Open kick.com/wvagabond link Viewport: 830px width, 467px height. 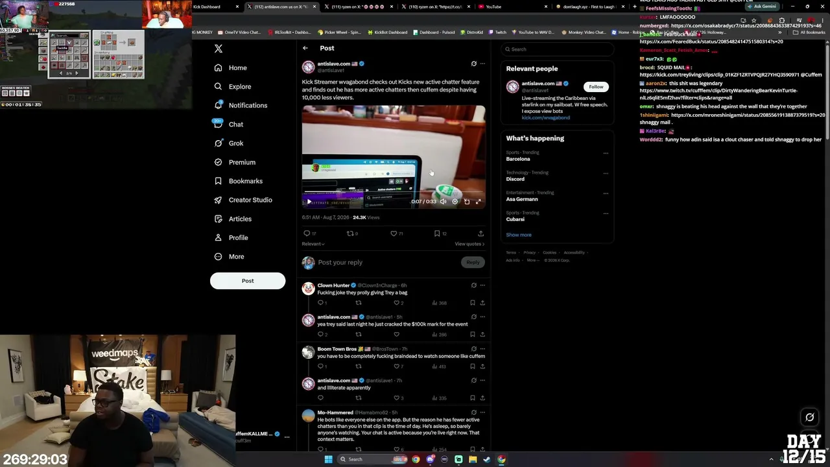click(x=546, y=118)
